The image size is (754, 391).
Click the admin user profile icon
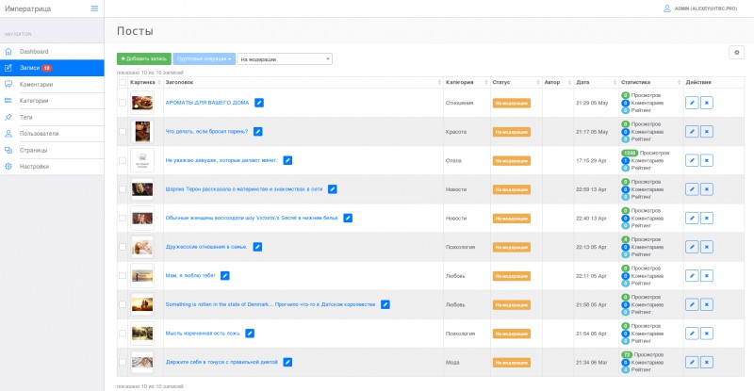click(x=668, y=8)
